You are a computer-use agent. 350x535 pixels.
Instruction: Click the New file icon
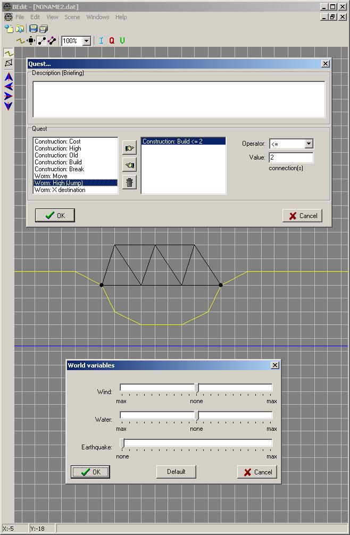(9, 29)
